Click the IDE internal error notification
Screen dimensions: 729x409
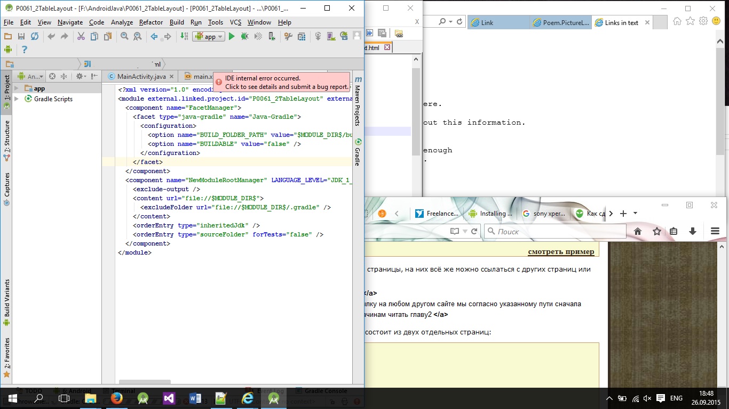tap(282, 82)
